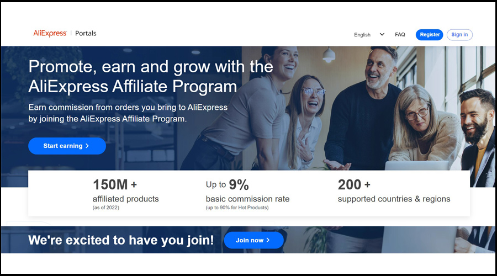Click the Up to 9% commission rate statistic
Image resolution: width=497 pixels, height=276 pixels.
tap(247, 194)
